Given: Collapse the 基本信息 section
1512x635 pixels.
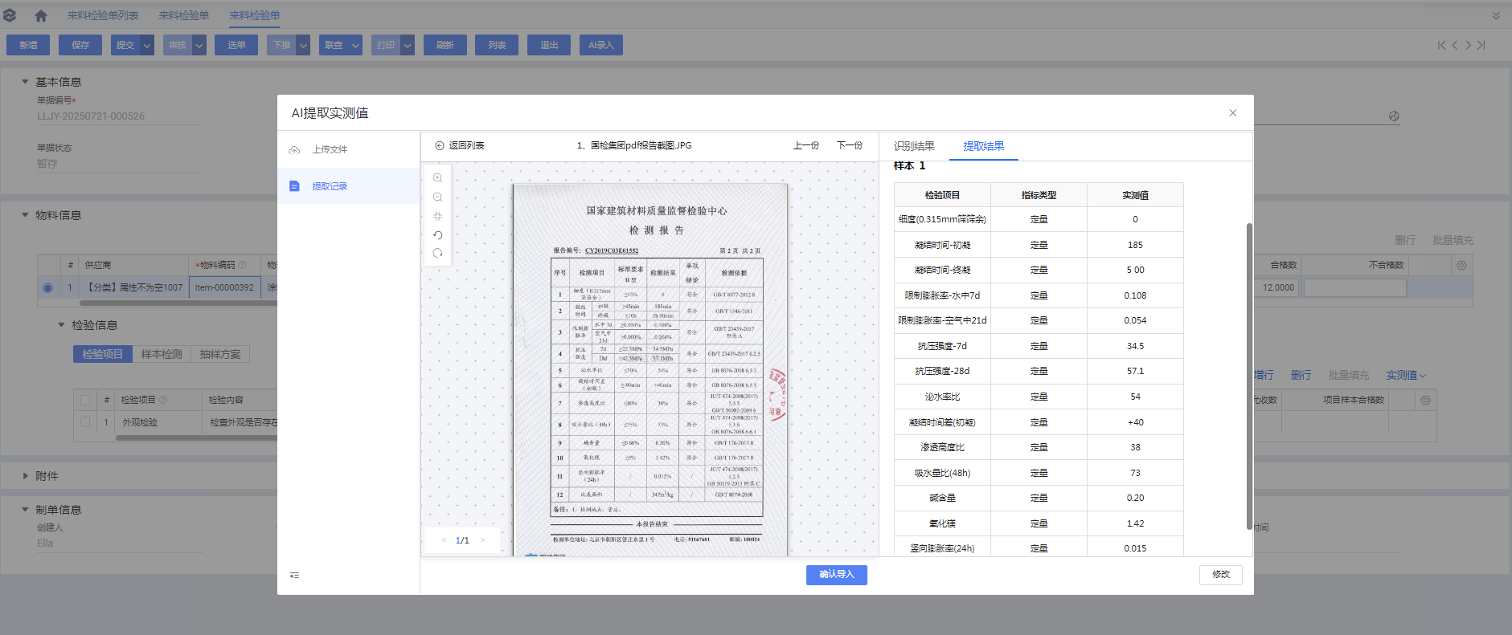Looking at the screenshot, I should (x=25, y=82).
